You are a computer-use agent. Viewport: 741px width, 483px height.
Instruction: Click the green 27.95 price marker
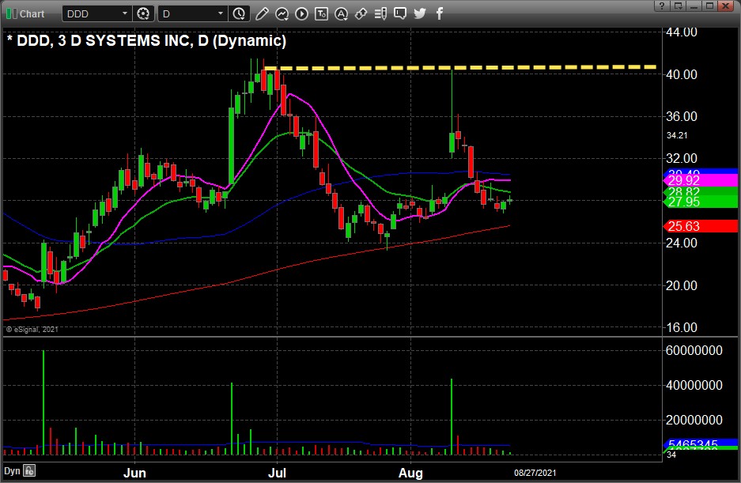point(701,202)
